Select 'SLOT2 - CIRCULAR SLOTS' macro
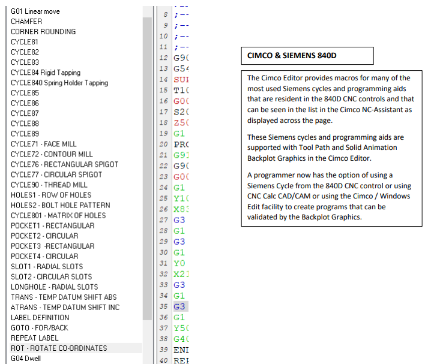 pyautogui.click(x=52, y=276)
